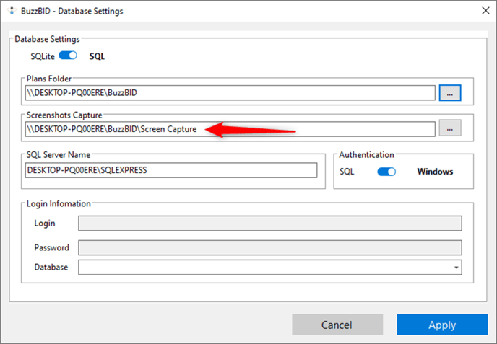Click the Login Infomation group heading
This screenshot has width=497, height=344.
click(x=59, y=203)
